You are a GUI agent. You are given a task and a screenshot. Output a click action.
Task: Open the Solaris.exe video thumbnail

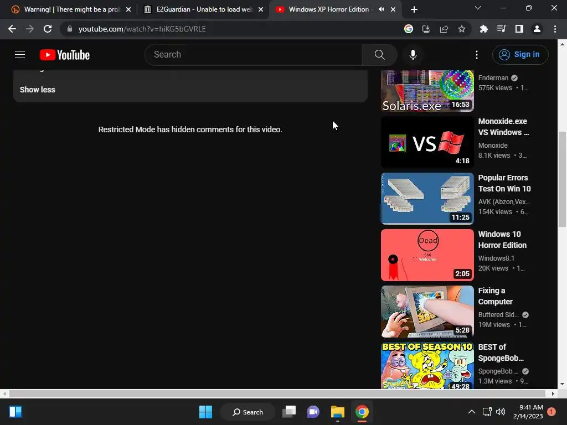[x=427, y=91]
